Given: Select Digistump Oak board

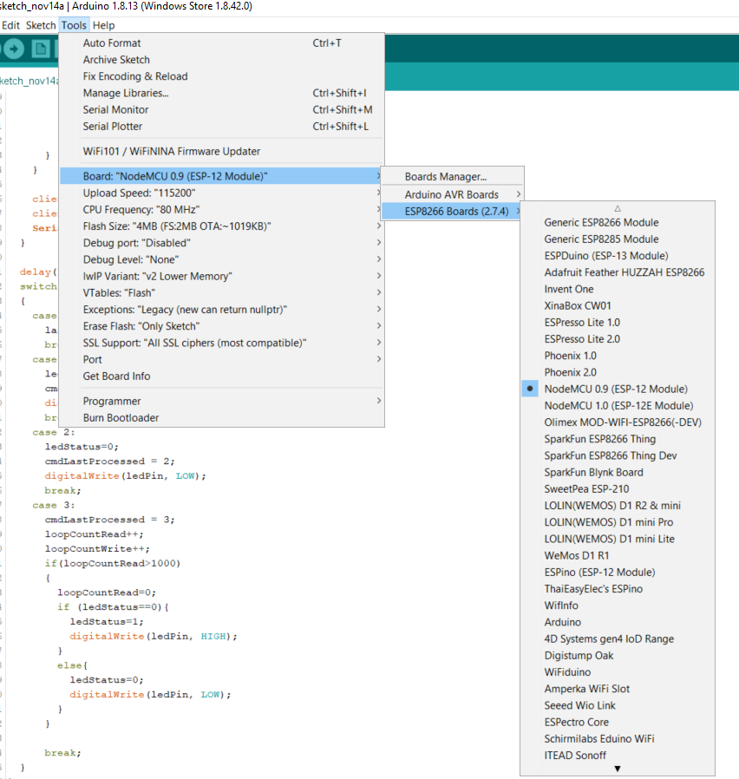Looking at the screenshot, I should [x=618, y=655].
